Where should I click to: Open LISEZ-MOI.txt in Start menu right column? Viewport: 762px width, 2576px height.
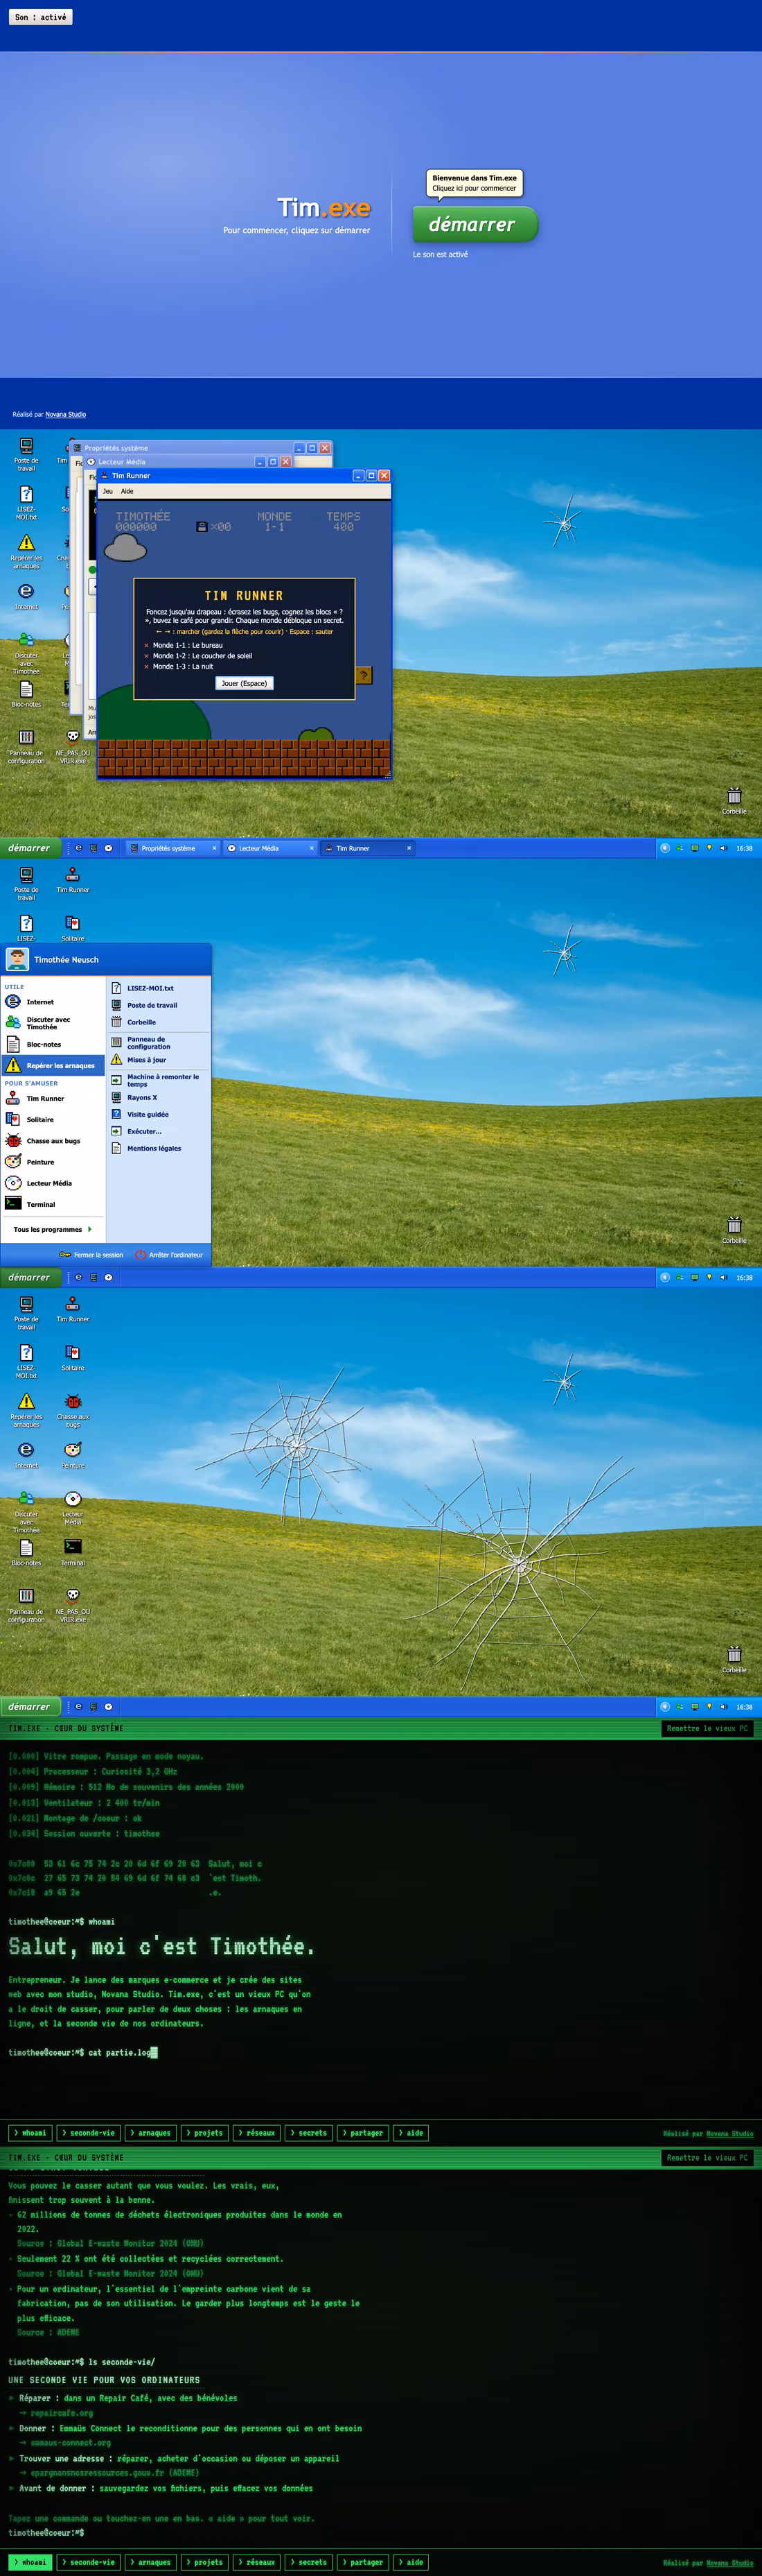158,988
